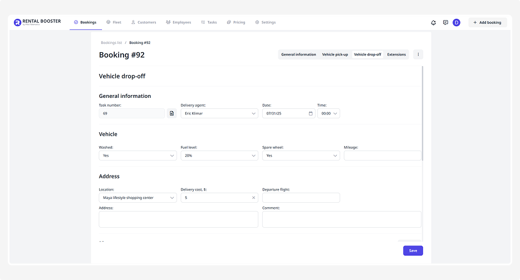Click the Add booking button
Image resolution: width=520 pixels, height=280 pixels.
coord(487,23)
